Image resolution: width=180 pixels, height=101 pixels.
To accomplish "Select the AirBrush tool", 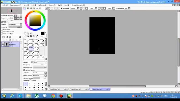I will (x=31, y=40).
